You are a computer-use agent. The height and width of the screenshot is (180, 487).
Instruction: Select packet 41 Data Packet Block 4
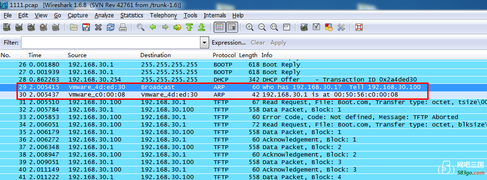tap(244, 177)
